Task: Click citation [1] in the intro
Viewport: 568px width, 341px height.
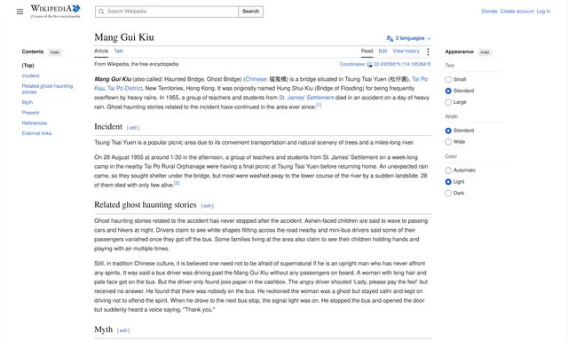Action: 319,105
